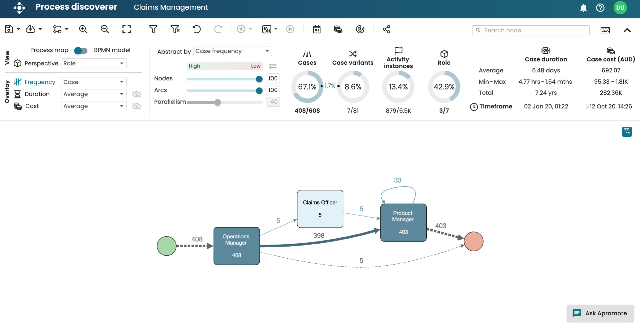This screenshot has width=640, height=328.
Task: Show the Cost overlay visibility
Action: pos(136,106)
